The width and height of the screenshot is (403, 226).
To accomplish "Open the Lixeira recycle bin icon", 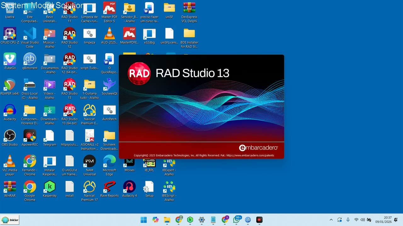I will coord(10,11).
